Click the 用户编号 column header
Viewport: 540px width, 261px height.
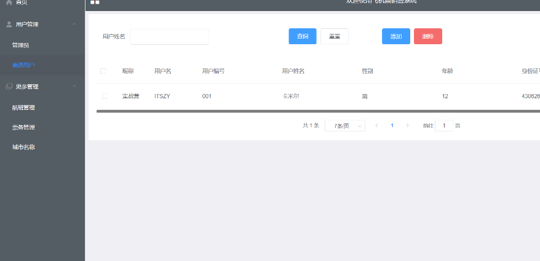tap(213, 71)
